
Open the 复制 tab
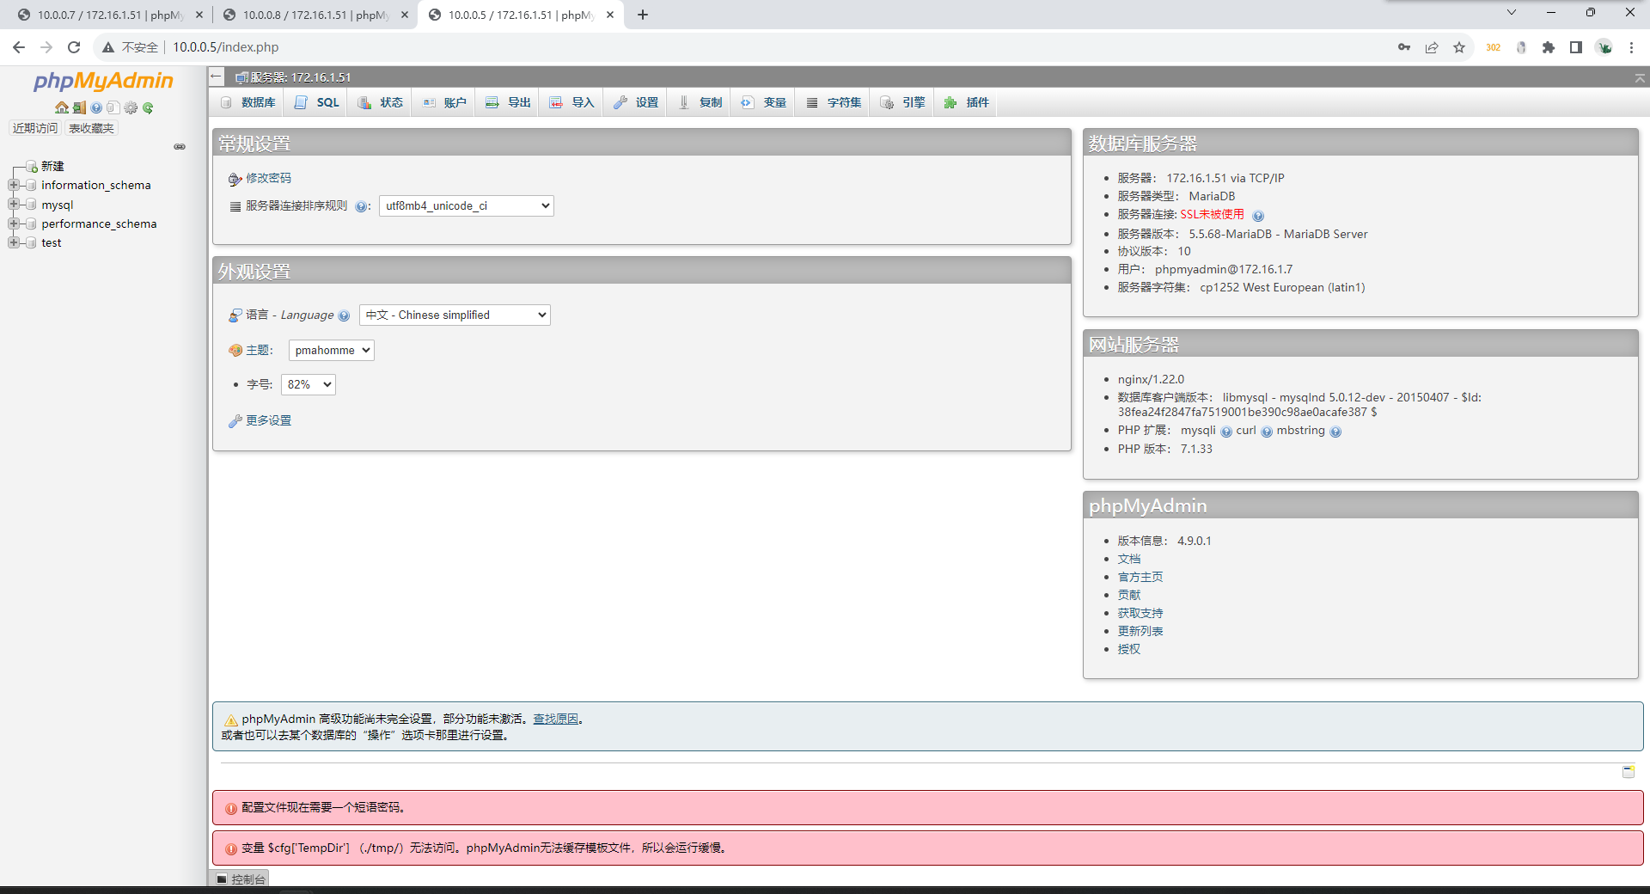(700, 102)
